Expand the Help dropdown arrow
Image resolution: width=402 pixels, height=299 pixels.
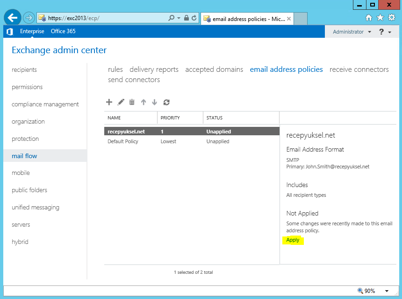click(x=390, y=32)
